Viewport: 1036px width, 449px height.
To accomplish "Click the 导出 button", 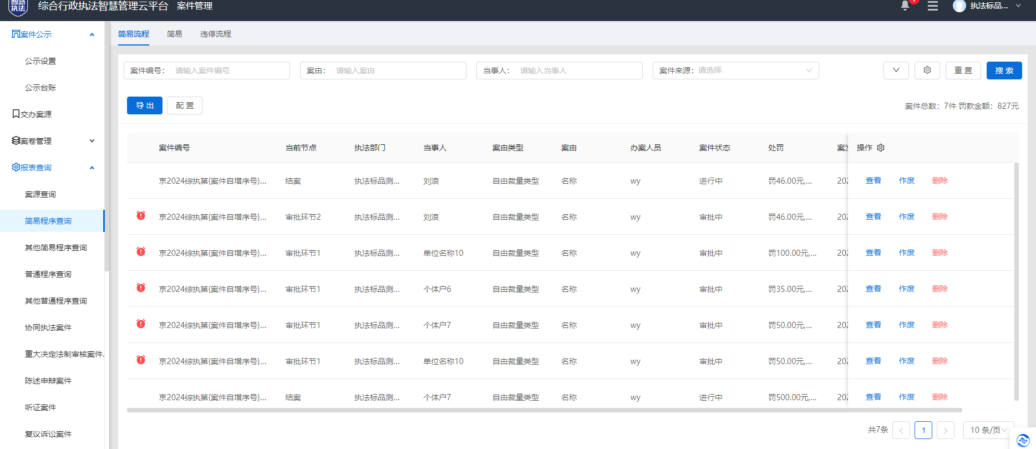I will (x=145, y=105).
